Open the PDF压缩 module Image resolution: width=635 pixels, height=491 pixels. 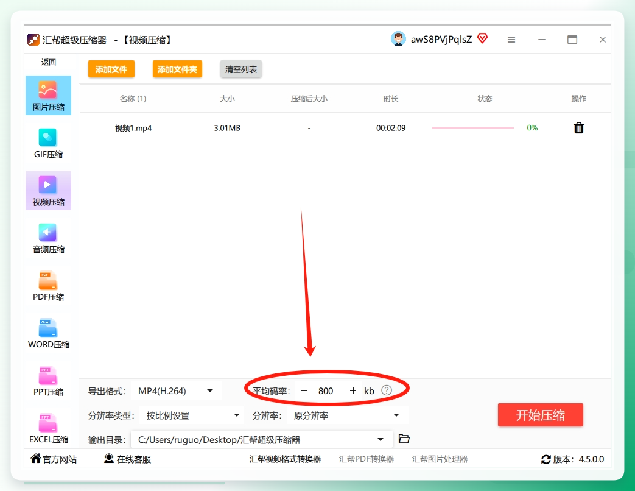[48, 285]
